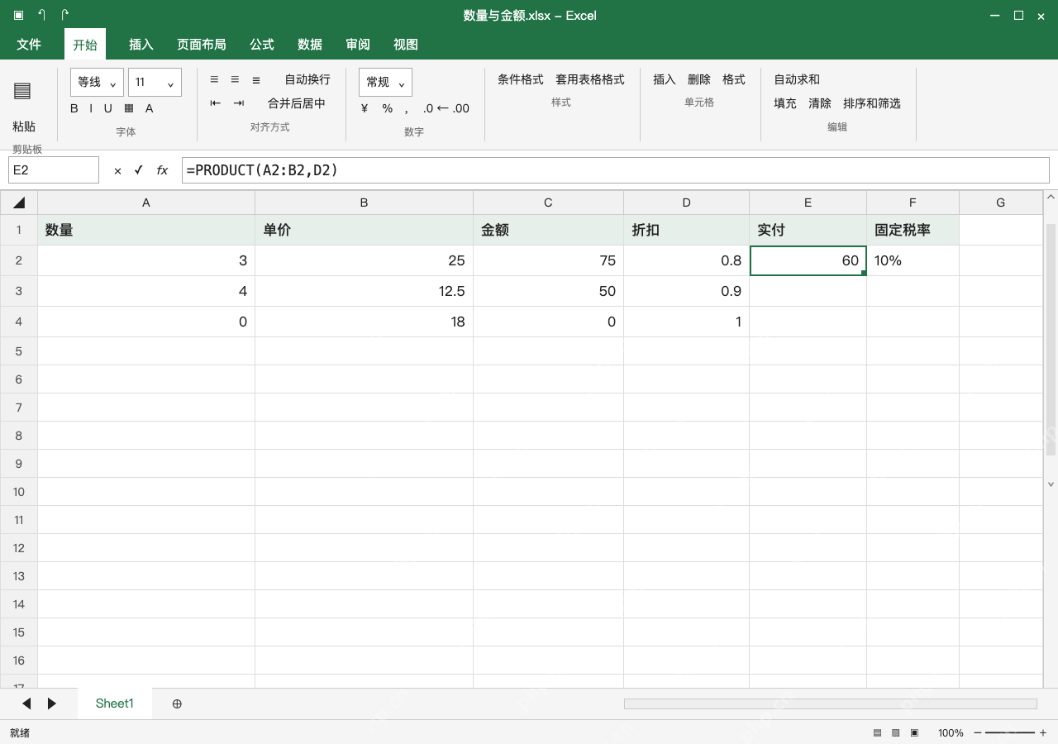This screenshot has height=744, width=1058.
Task: Select cell F2 containing 10%
Action: (x=913, y=260)
